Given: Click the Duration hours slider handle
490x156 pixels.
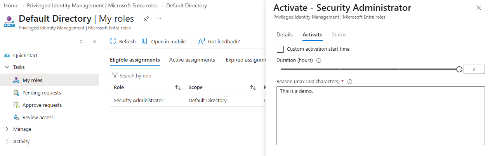Looking at the screenshot, I should (x=459, y=69).
